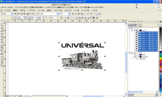Click Zoom to Page icon
162x97 pixels.
28,14
